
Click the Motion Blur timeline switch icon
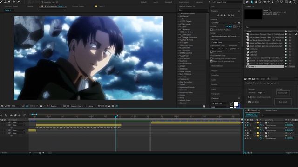[x=20, y=115]
